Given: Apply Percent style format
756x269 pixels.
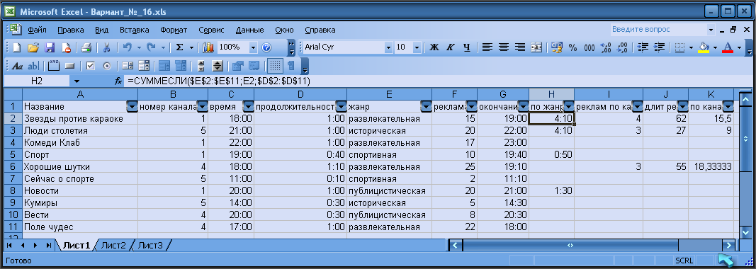Looking at the screenshot, I should tap(572, 47).
